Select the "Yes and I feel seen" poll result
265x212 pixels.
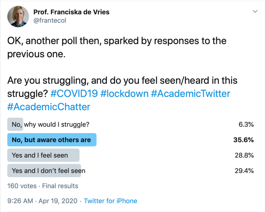pyautogui.click(x=43, y=155)
